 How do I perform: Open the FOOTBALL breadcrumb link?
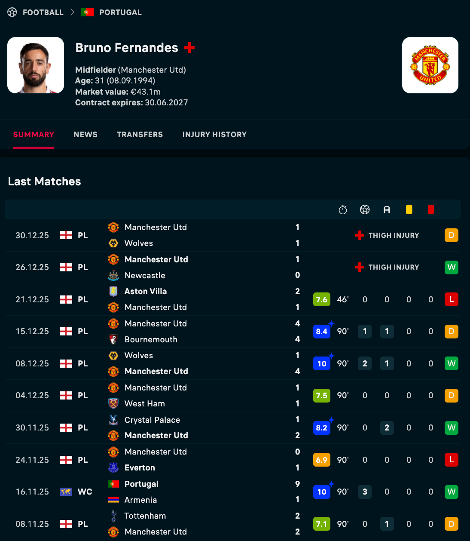coord(43,12)
